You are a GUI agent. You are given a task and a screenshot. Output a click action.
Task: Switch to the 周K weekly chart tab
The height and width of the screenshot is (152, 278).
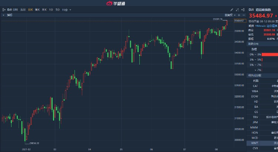click(37, 9)
